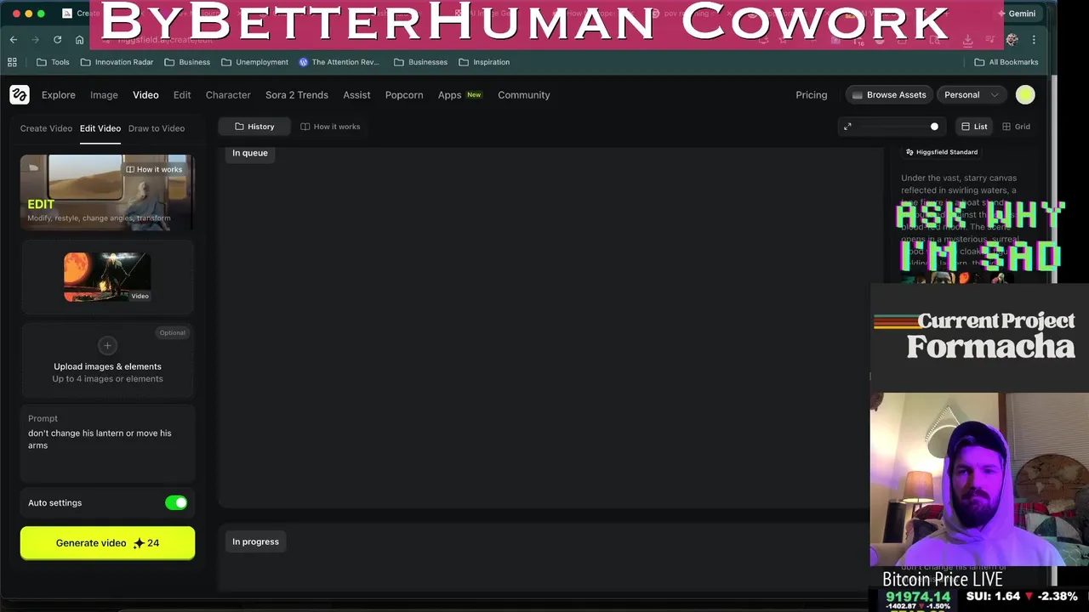This screenshot has height=612, width=1089.
Task: Click the browser home icon
Action: (79, 40)
